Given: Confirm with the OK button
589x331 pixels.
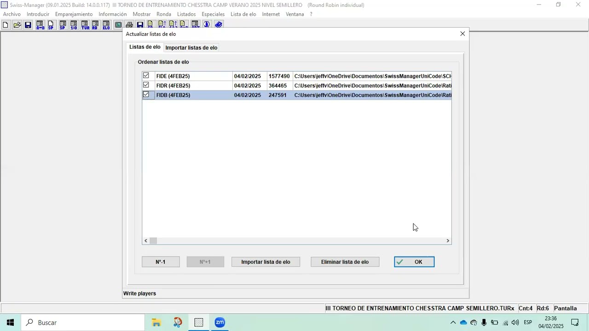Looking at the screenshot, I should point(414,262).
